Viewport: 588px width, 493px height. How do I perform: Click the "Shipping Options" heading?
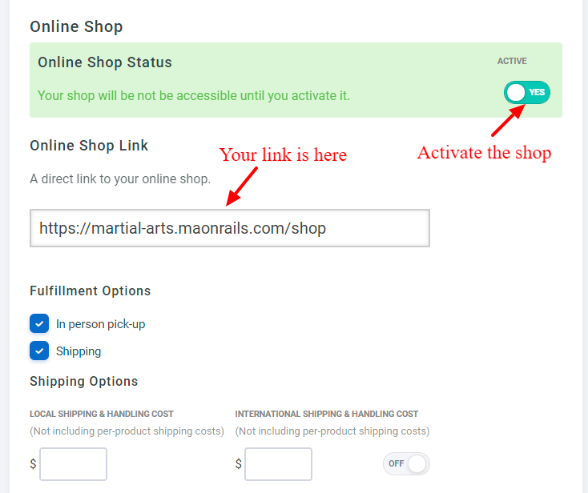(x=83, y=381)
